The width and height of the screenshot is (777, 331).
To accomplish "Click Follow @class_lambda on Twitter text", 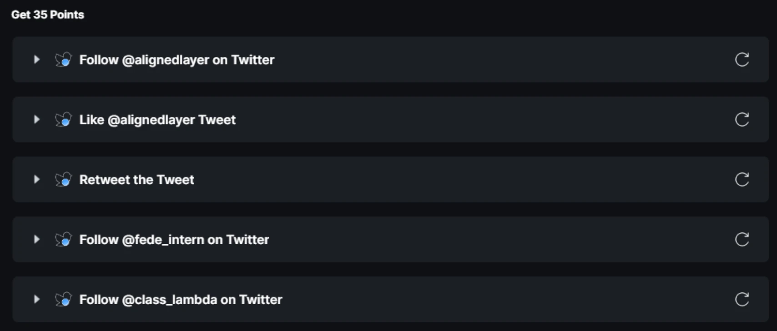I will pyautogui.click(x=181, y=300).
